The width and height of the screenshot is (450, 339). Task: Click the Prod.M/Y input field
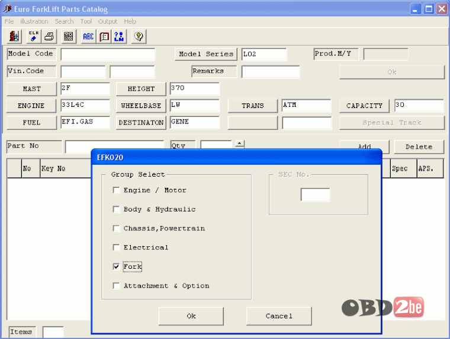385,54
